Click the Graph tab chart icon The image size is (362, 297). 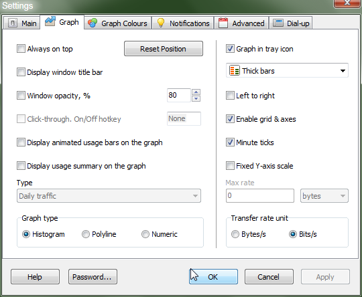point(50,21)
